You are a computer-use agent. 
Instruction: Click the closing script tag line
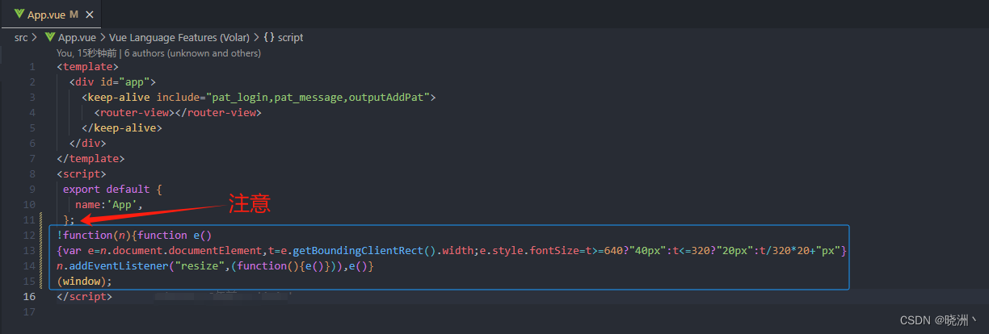click(84, 296)
